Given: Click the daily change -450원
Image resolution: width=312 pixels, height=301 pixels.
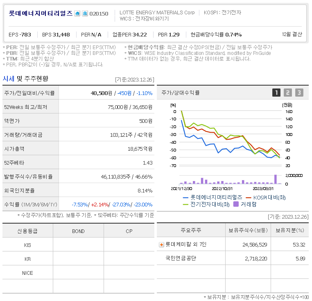Looking at the screenshot, I should (x=124, y=93).
